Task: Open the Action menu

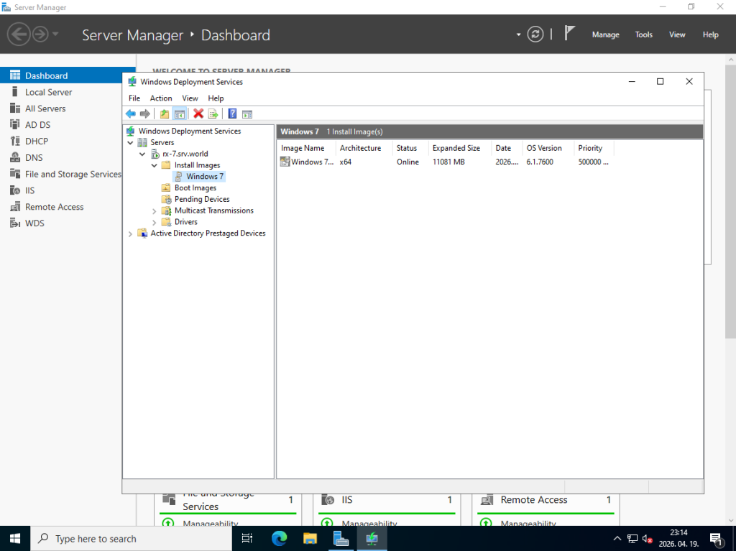Action: tap(161, 98)
